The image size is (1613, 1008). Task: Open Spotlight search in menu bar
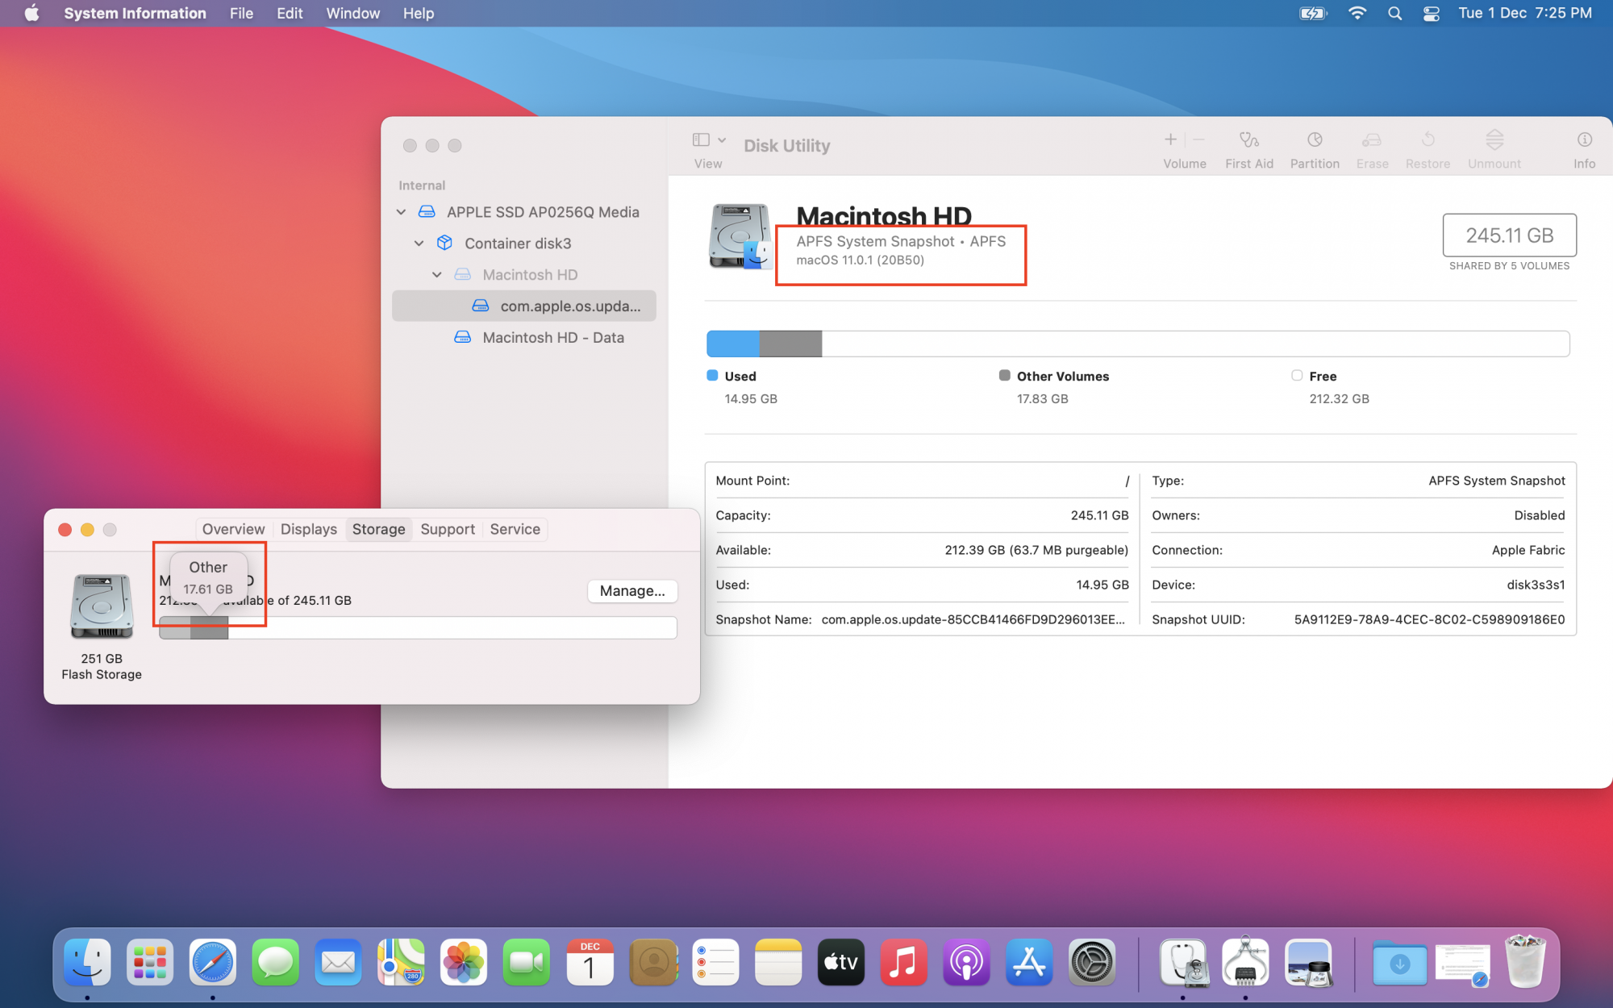(1394, 14)
